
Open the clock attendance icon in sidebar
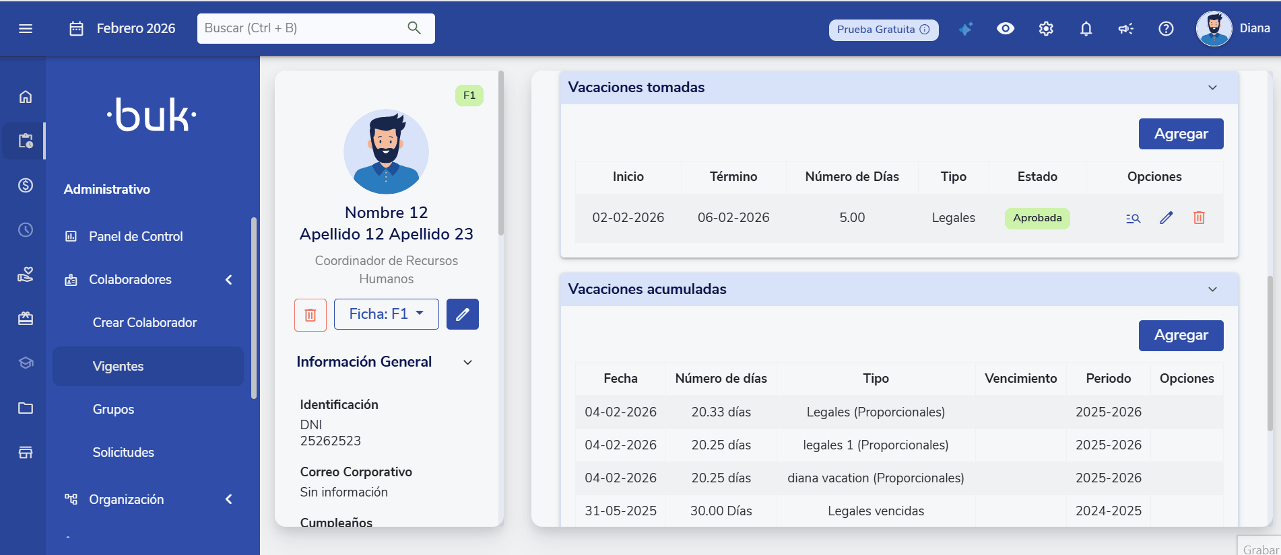coord(26,230)
